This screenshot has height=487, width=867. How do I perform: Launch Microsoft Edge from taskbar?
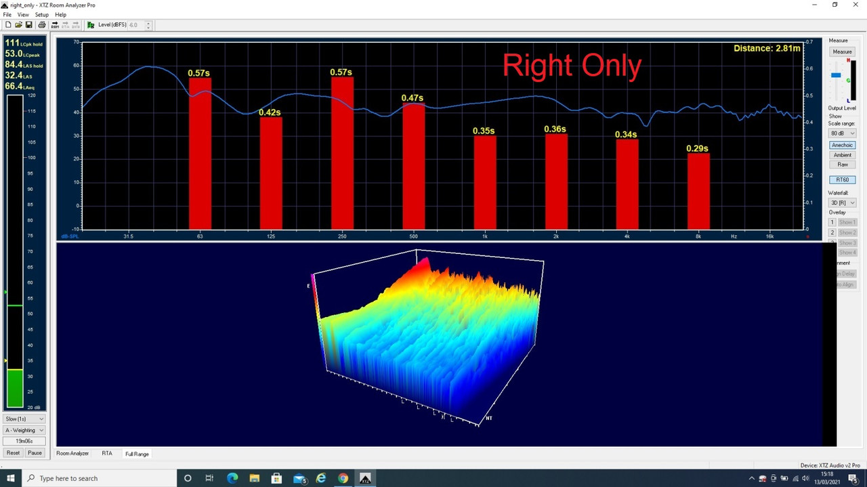click(x=232, y=478)
